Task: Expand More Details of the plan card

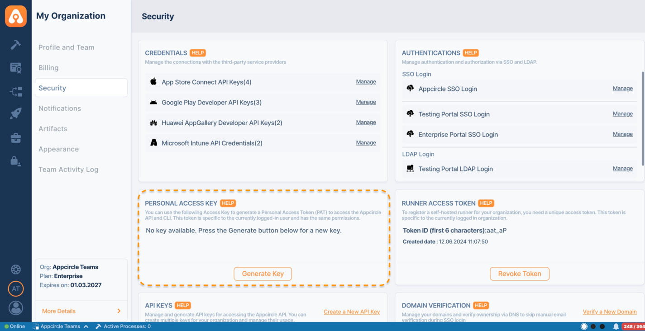Action: click(x=81, y=311)
